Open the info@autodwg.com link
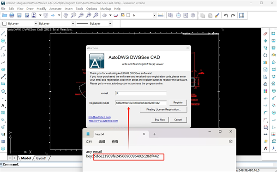Screen dimensions: 277x172 (x=99, y=117)
